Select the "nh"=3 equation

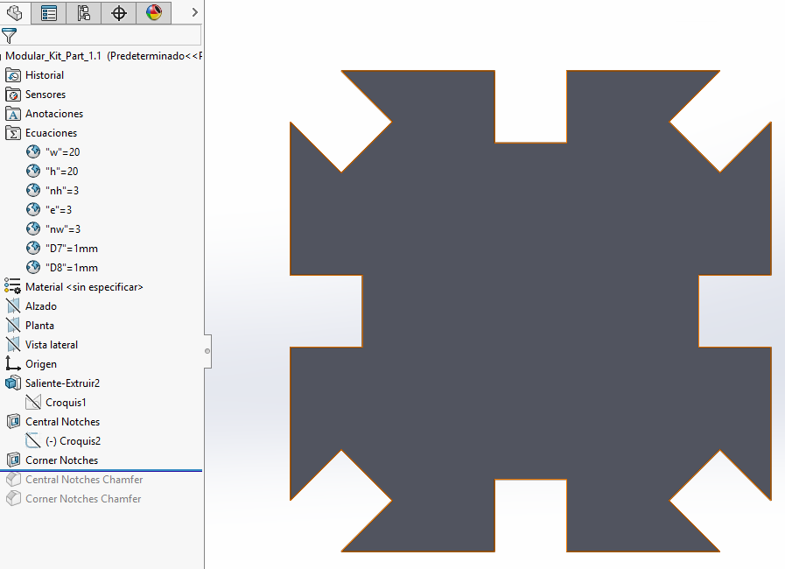62,191
